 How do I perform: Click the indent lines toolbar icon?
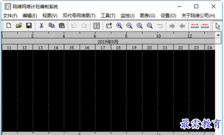click(160, 26)
